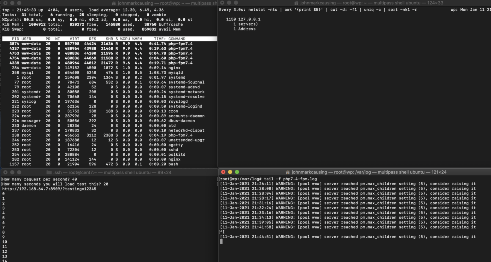The image size is (491, 262).
Task: Select the %MEM column header in top
Action: pos(137,39)
